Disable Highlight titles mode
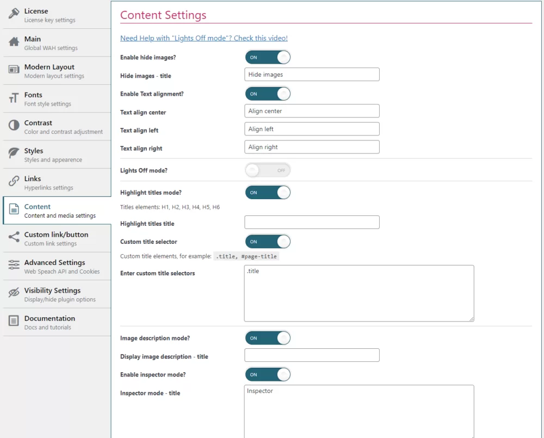Image resolution: width=544 pixels, height=438 pixels. click(268, 192)
